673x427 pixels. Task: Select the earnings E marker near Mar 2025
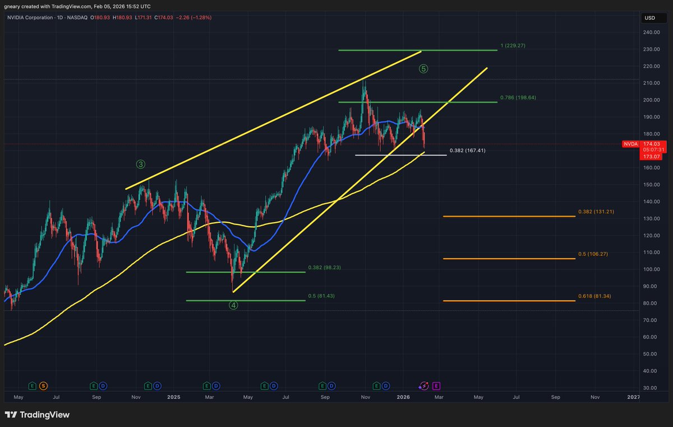pyautogui.click(x=207, y=386)
